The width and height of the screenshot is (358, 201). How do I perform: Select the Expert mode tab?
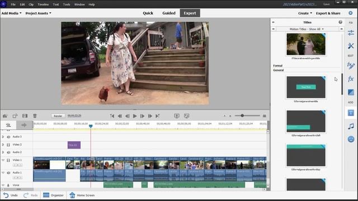[190, 13]
